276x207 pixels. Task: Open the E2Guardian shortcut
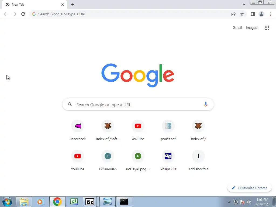[x=108, y=161]
